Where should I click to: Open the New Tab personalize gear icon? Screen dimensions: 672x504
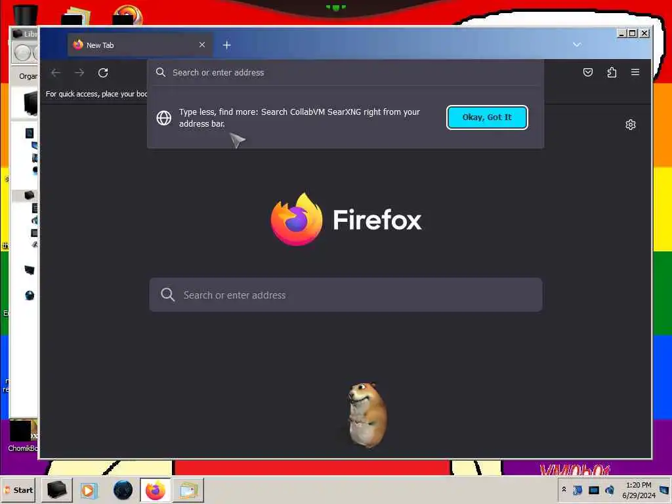click(631, 125)
